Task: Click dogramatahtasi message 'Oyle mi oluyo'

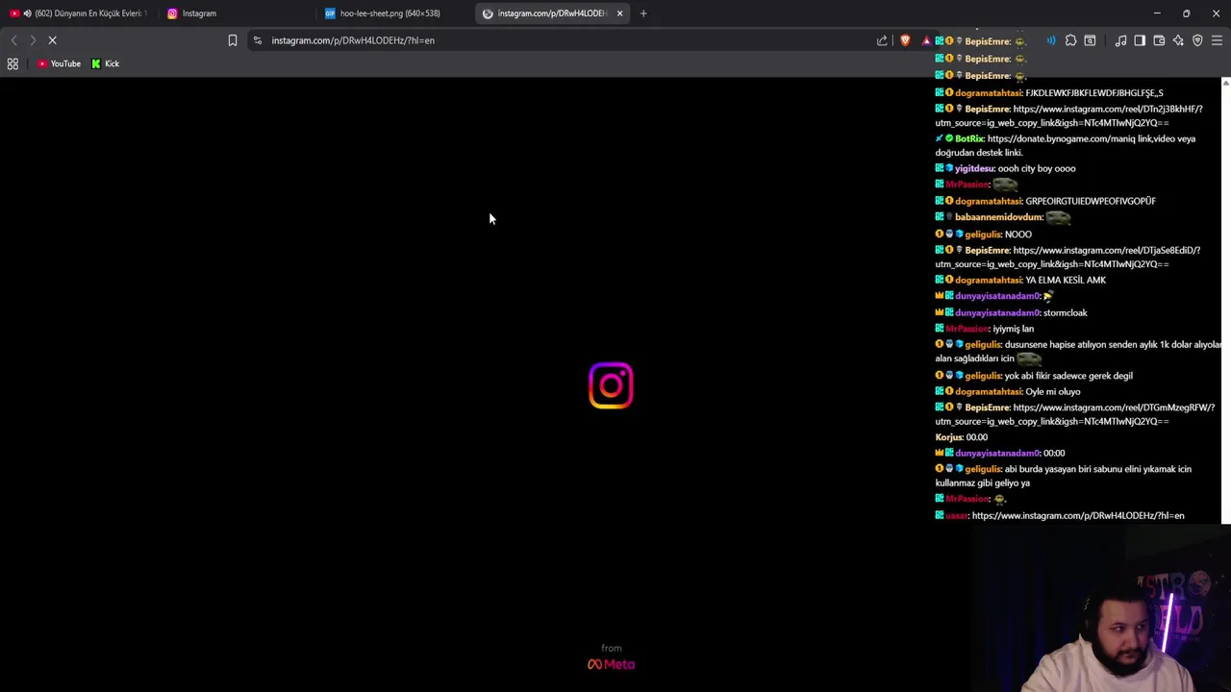Action: [x=1052, y=391]
